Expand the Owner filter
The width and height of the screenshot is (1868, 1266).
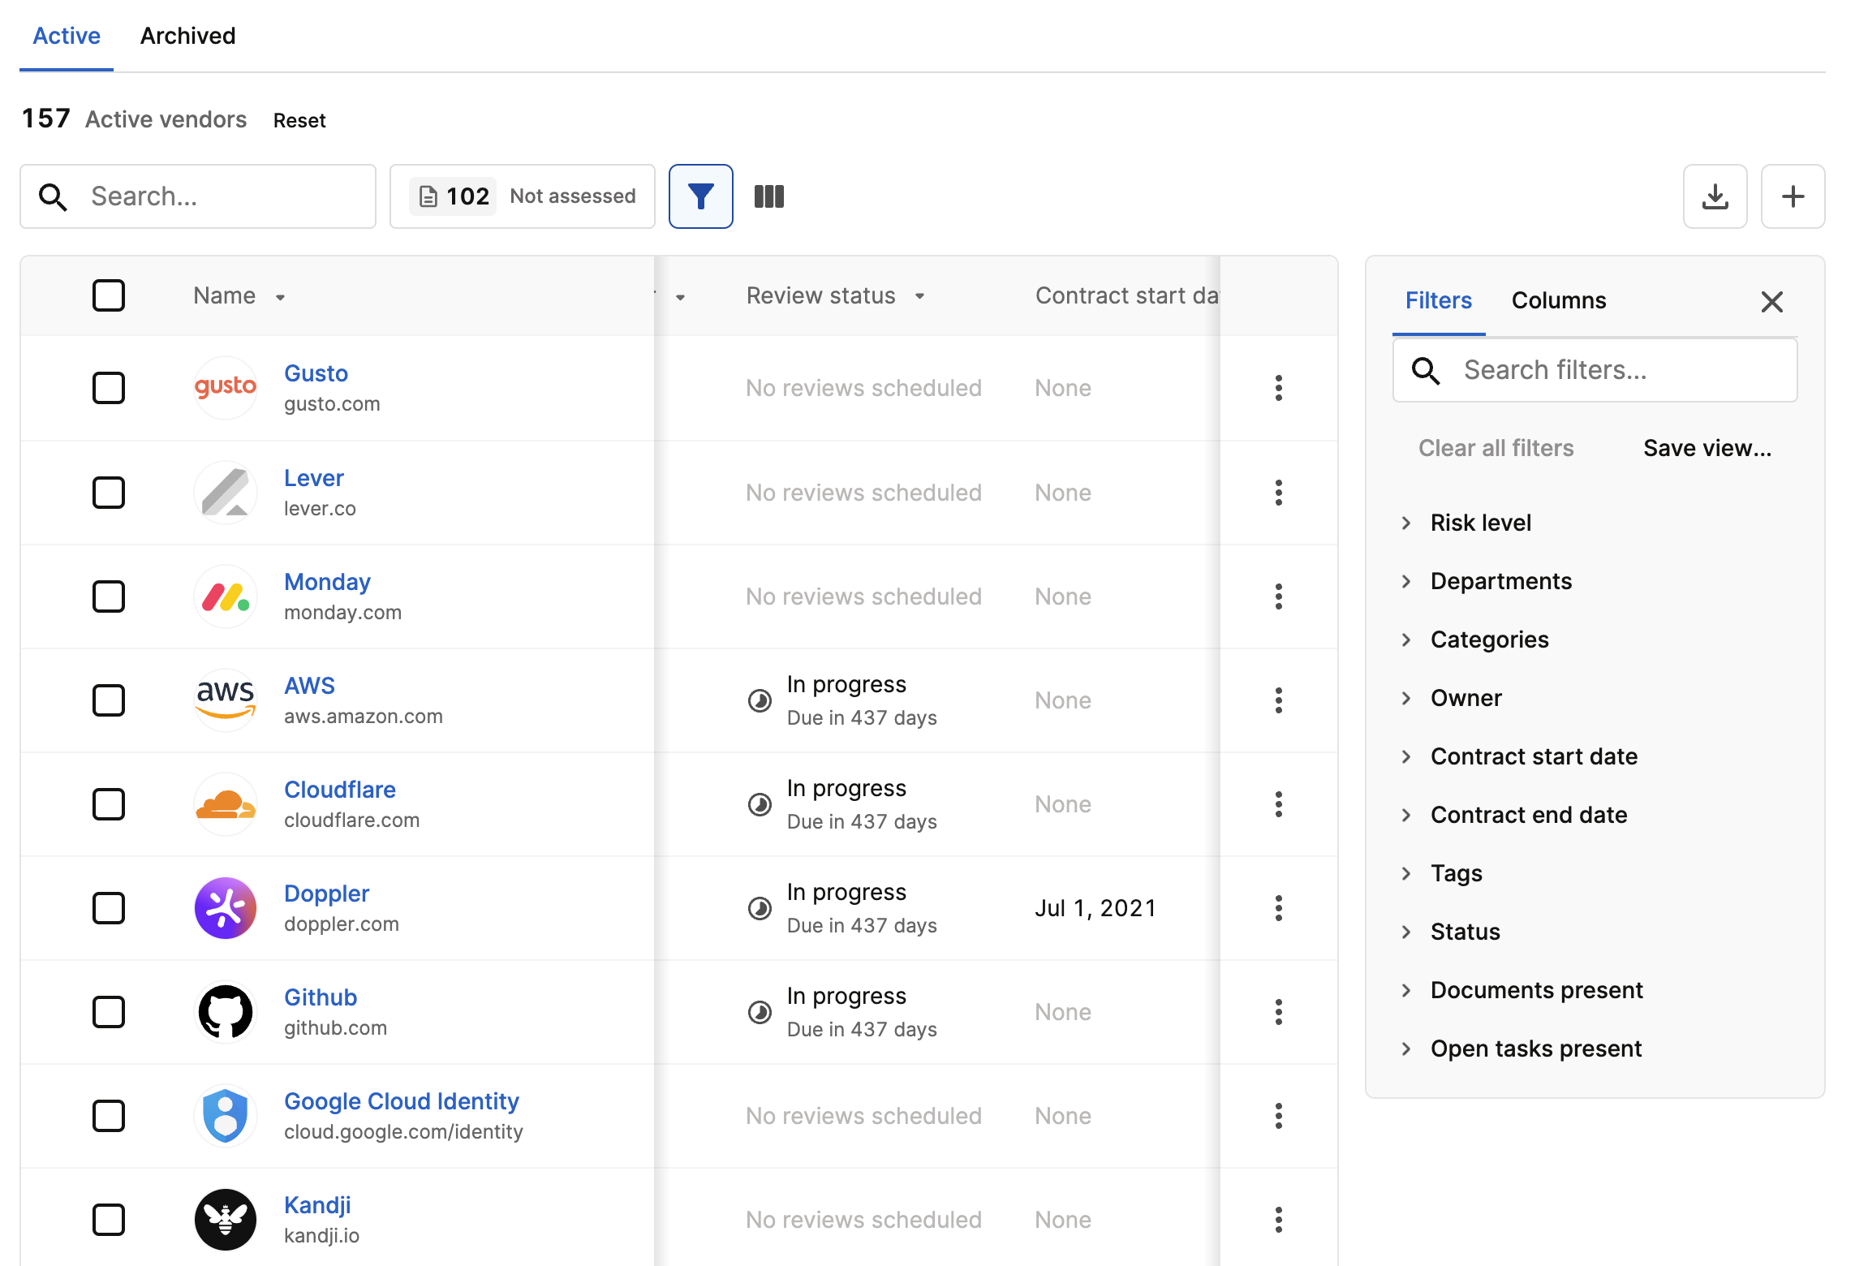(1452, 698)
